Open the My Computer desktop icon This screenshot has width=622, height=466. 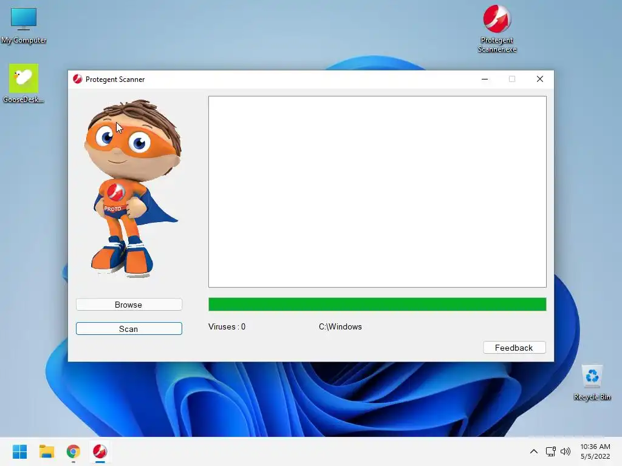click(x=24, y=25)
